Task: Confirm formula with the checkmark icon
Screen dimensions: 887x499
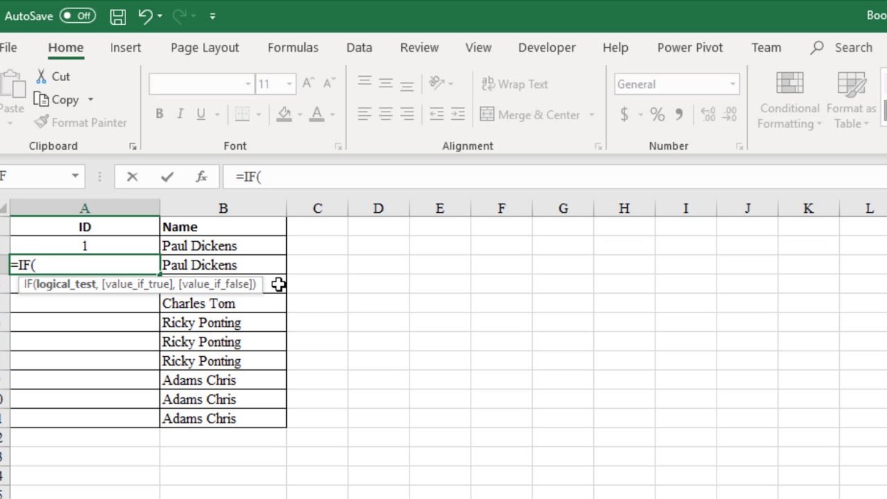Action: [x=167, y=177]
